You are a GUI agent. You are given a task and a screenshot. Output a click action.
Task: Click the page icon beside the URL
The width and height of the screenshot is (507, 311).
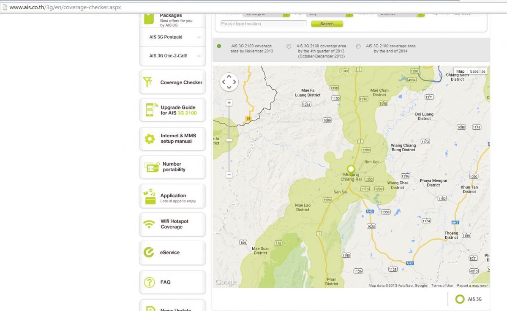tap(5, 7)
